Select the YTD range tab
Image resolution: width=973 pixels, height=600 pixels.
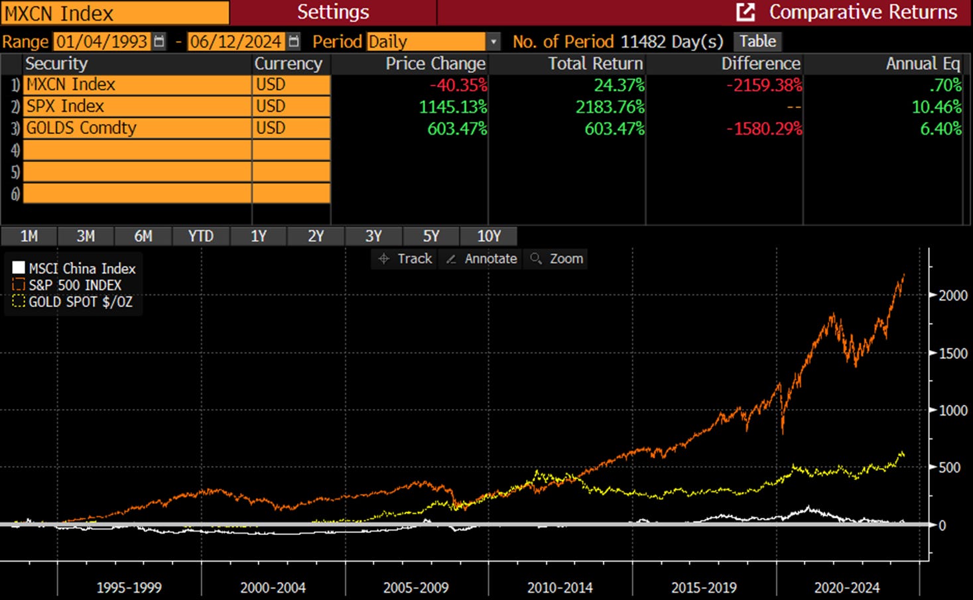click(200, 236)
